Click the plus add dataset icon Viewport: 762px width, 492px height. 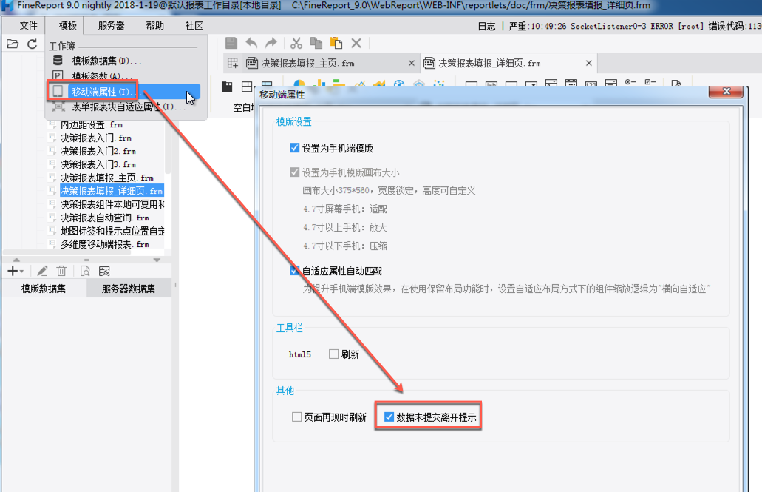[x=13, y=271]
